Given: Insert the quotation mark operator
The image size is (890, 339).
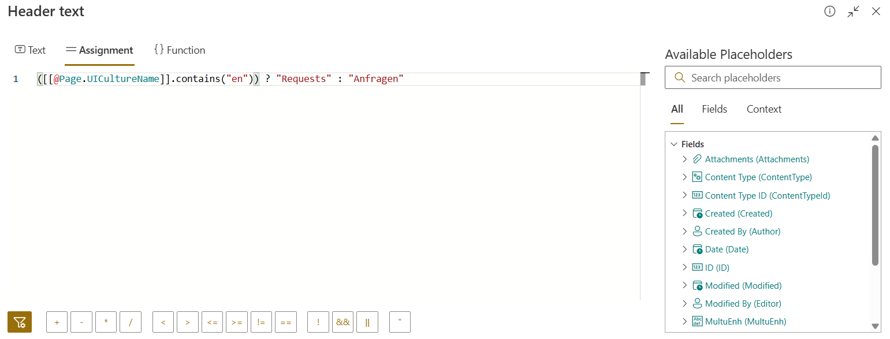Looking at the screenshot, I should click(x=400, y=322).
